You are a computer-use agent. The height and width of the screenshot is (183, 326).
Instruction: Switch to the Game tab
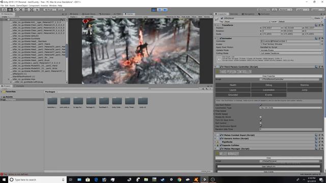tap(129, 14)
